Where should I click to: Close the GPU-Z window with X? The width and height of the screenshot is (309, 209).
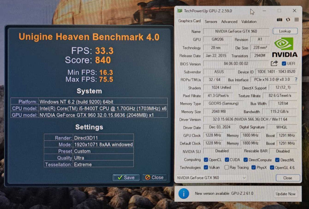(294, 11)
